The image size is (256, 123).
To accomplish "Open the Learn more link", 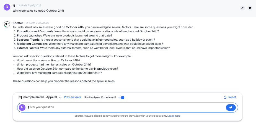I will [174, 116].
